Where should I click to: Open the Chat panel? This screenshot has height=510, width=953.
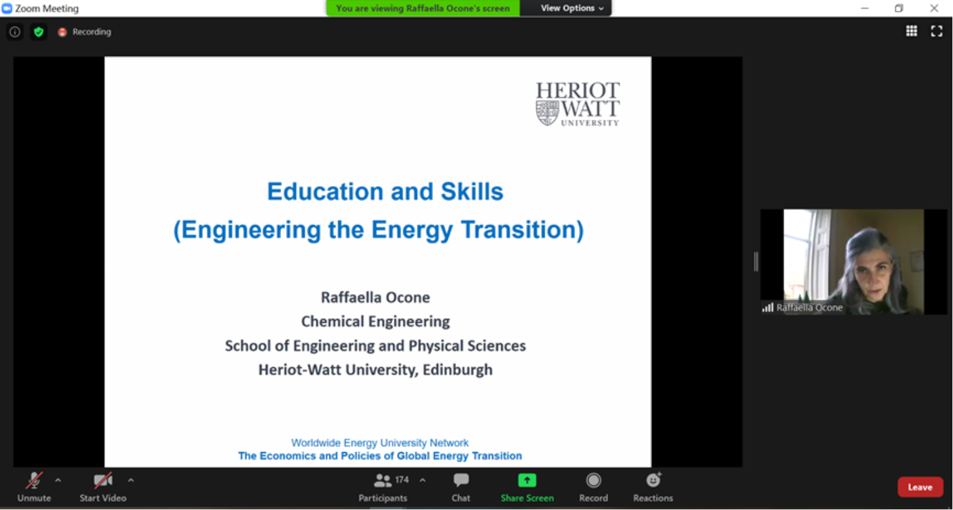click(460, 487)
